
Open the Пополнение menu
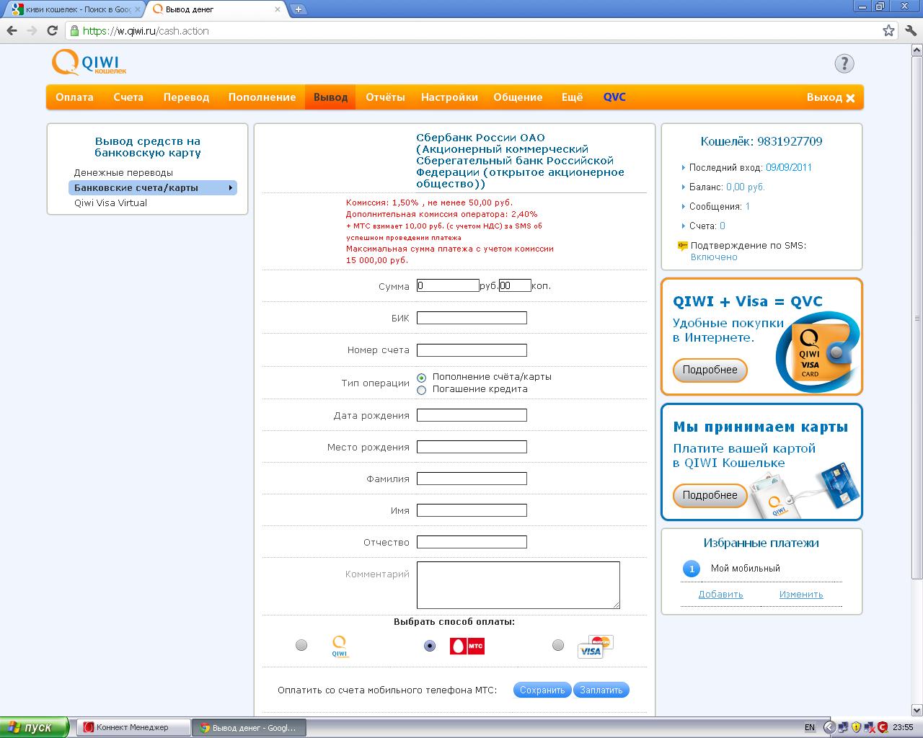tap(262, 97)
